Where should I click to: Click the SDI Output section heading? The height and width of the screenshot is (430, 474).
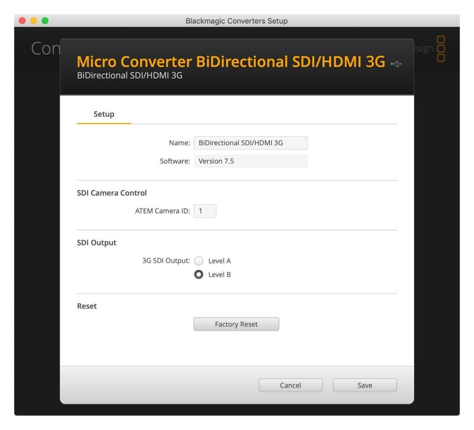[x=97, y=243]
